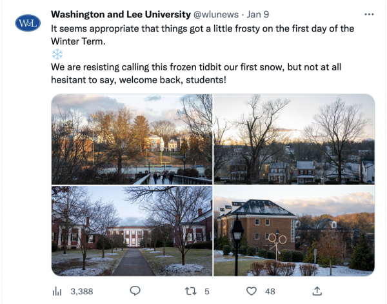View tweet analytics via the bar chart icon
The height and width of the screenshot is (304, 387).
click(x=57, y=291)
